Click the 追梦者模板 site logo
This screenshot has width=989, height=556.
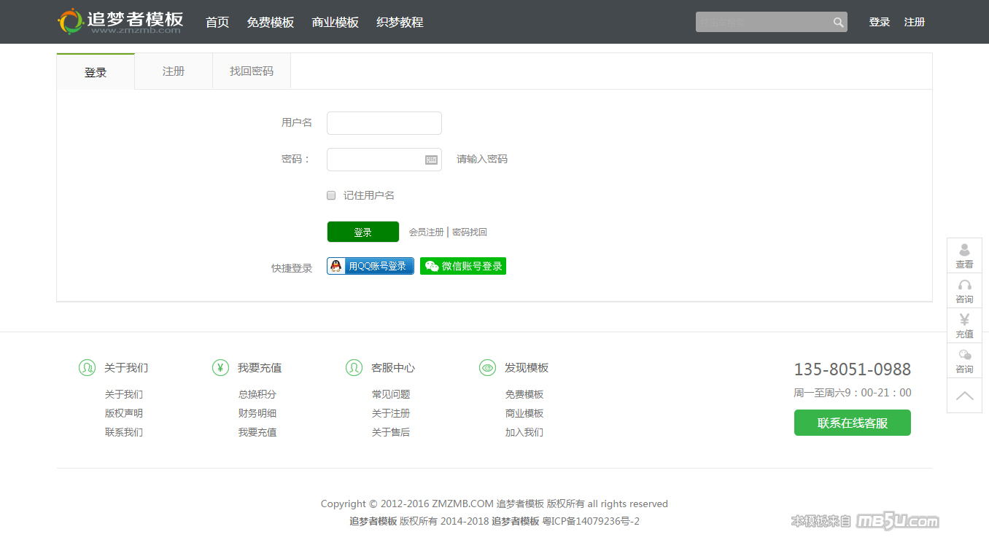[120, 22]
